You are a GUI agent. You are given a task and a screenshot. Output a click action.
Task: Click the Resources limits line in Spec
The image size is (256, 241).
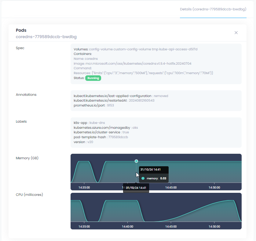143,73
